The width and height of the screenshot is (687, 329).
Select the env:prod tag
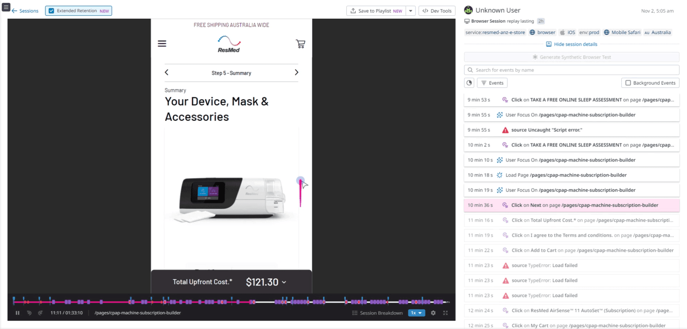point(589,33)
